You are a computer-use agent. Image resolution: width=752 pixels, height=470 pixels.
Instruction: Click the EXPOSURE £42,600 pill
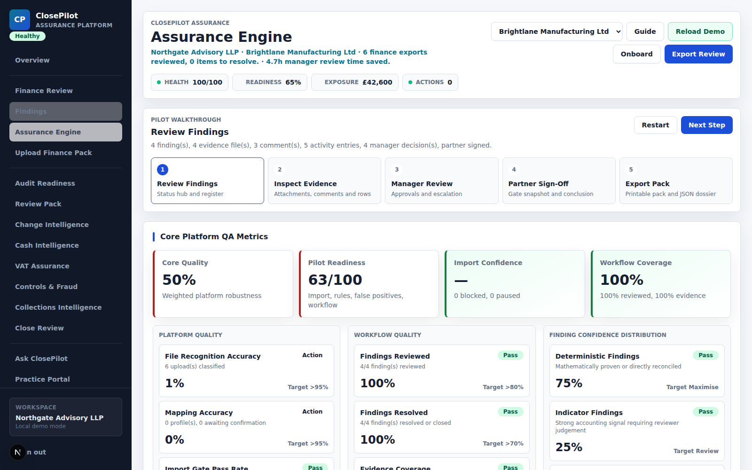point(355,82)
